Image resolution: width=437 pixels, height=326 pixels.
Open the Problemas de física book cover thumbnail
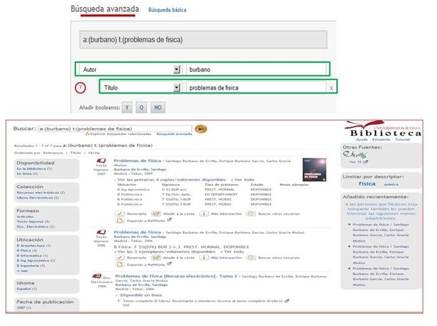click(x=314, y=170)
